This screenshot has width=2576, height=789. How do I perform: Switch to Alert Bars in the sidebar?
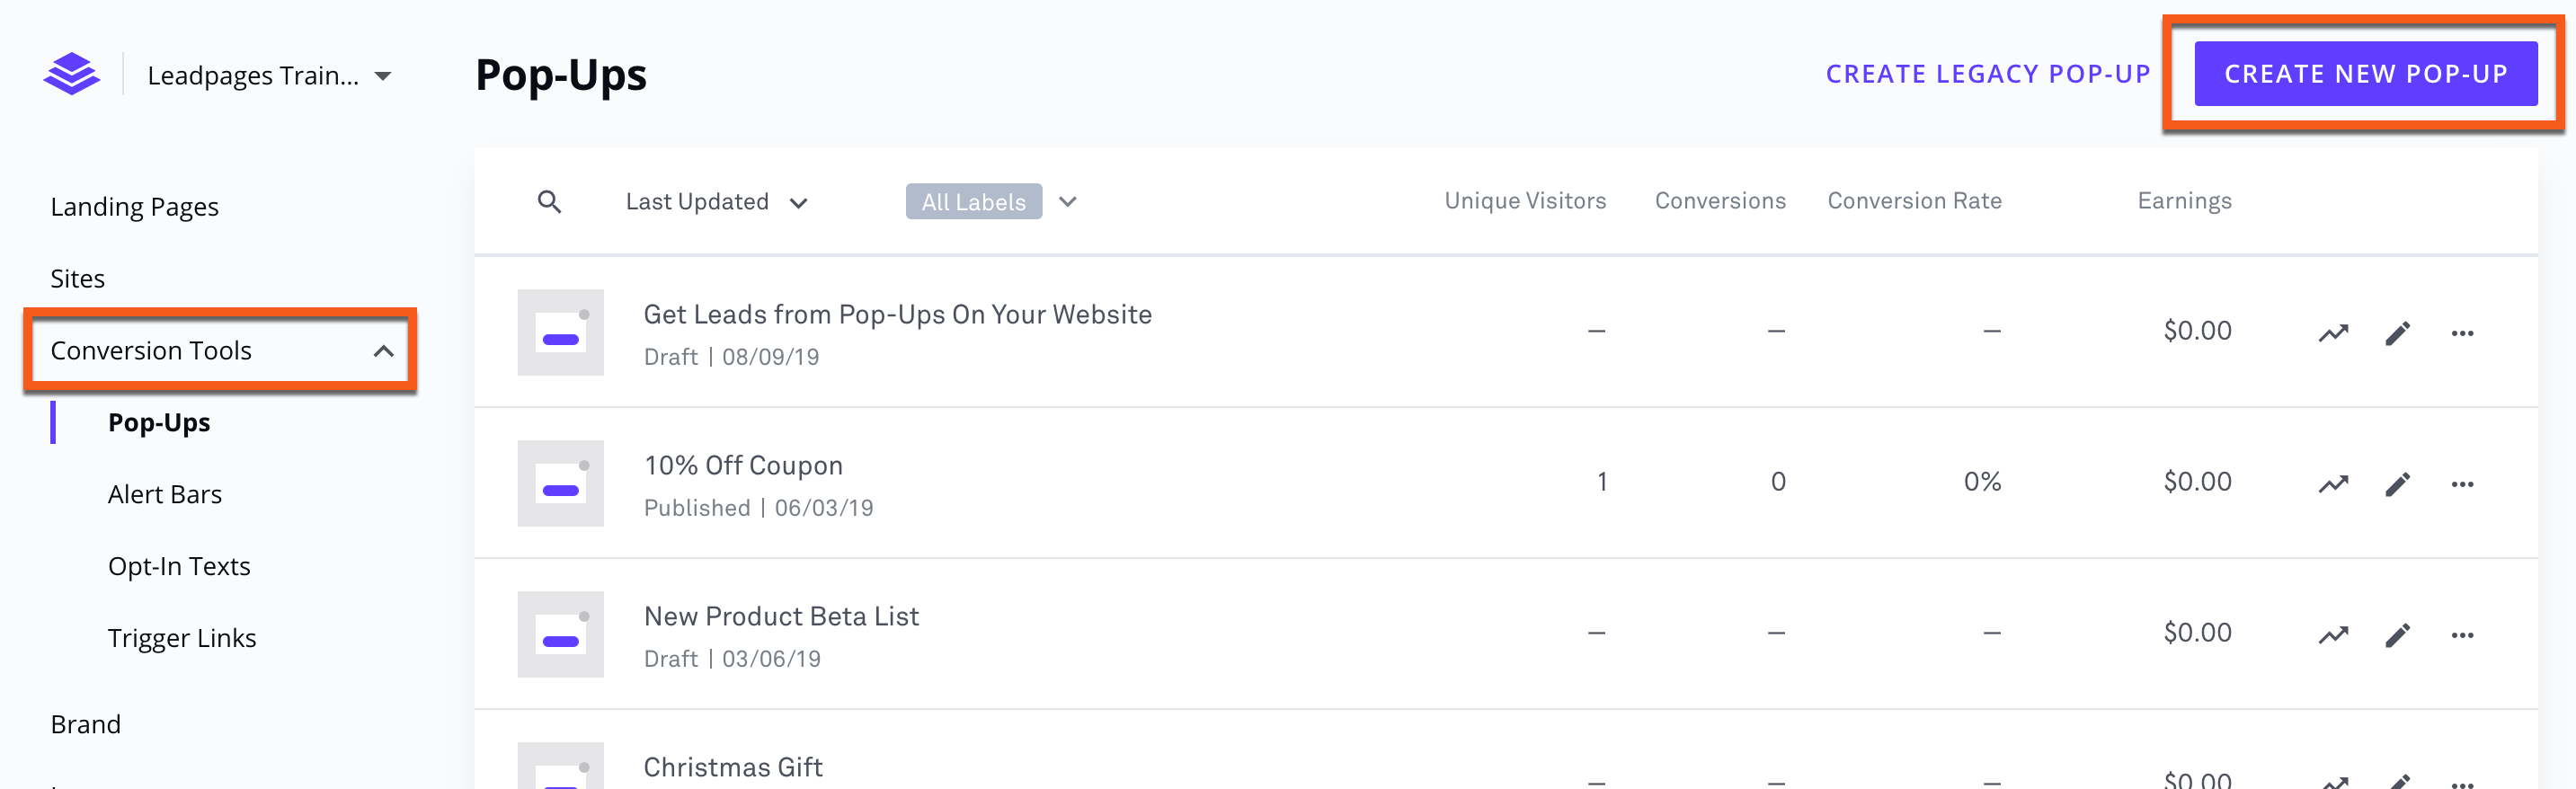[165, 493]
